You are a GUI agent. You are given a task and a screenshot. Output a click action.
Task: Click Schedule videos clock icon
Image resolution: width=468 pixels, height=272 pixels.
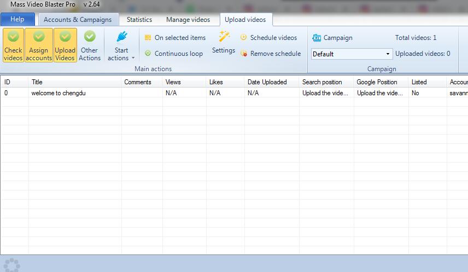pyautogui.click(x=244, y=38)
